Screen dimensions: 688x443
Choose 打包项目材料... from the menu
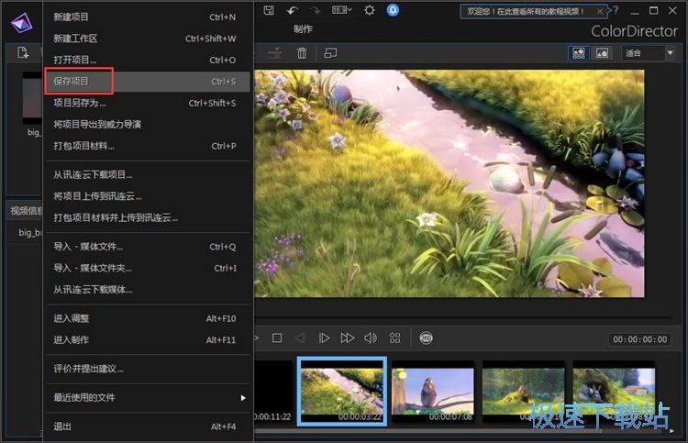click(148, 146)
